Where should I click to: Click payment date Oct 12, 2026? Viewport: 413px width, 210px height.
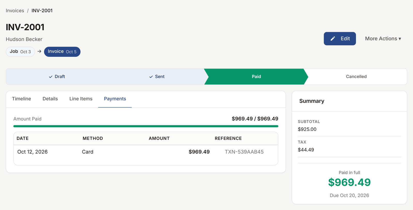[33, 152]
